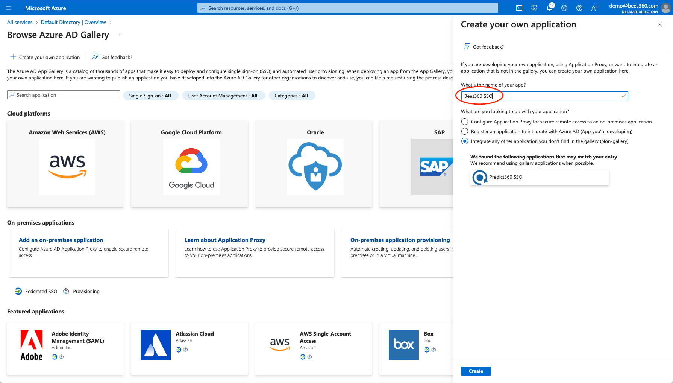Screen dimensions: 673x383
Task: Click the Search application box
Action: (x=64, y=95)
